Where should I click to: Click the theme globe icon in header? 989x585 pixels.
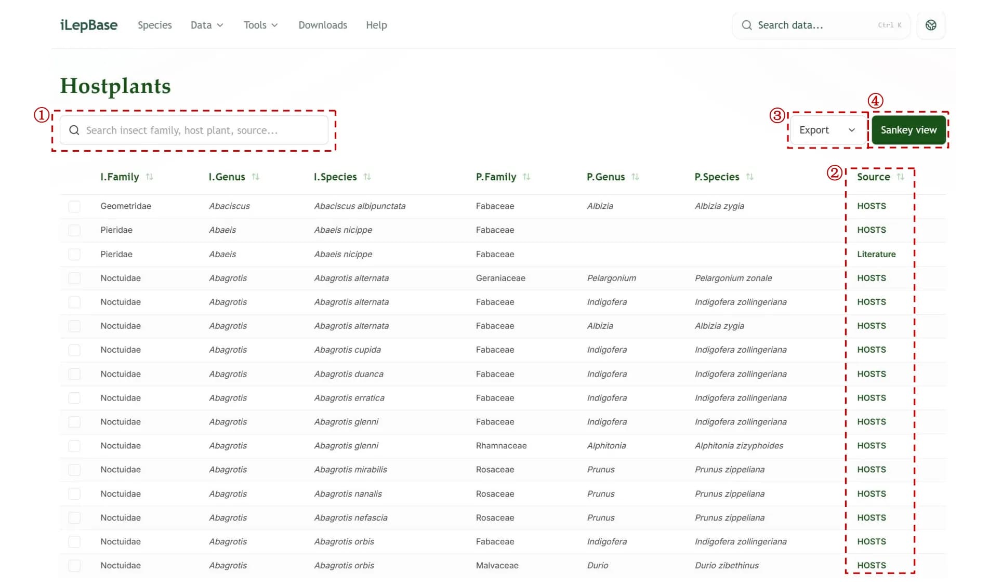(931, 25)
